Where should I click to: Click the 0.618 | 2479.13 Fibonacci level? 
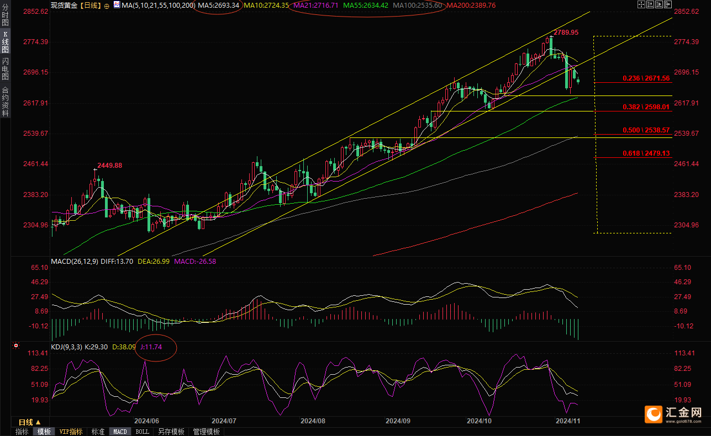coord(646,153)
